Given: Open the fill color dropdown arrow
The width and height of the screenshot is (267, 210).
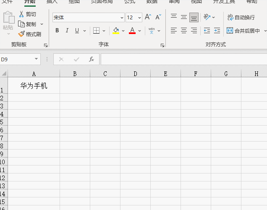Looking at the screenshot, I should (123, 31).
